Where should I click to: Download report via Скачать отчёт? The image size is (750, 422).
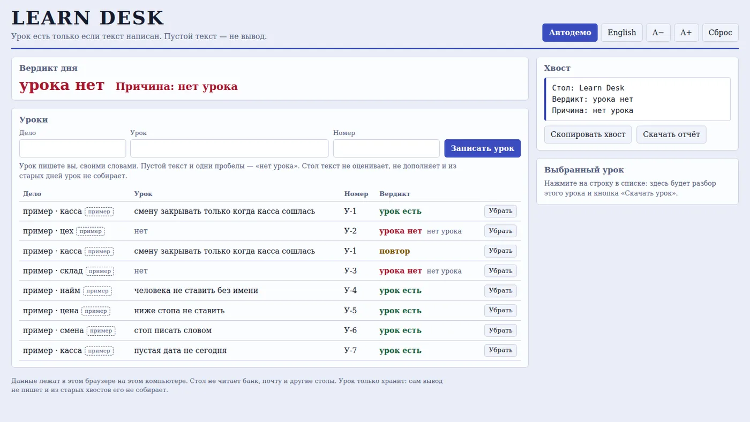(671, 134)
